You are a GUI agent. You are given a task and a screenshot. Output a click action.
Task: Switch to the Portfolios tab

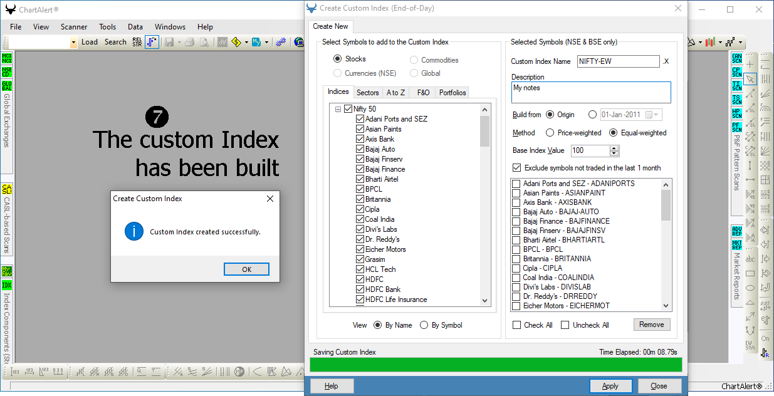pos(452,93)
